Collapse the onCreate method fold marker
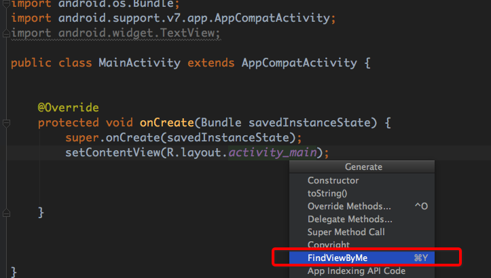 tap(5, 123)
